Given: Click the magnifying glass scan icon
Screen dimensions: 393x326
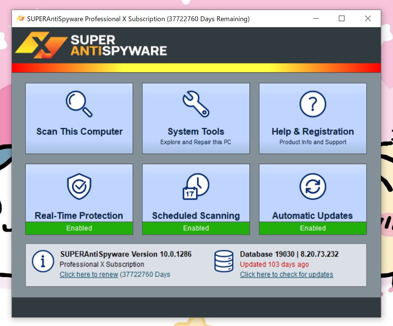Looking at the screenshot, I should coord(79,104).
